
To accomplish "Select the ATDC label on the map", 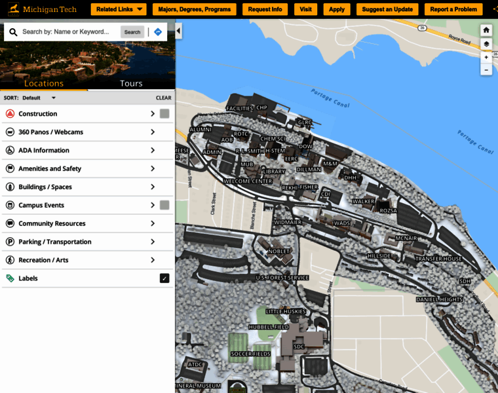I will pos(195,364).
